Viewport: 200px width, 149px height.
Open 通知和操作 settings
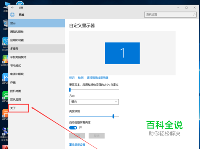(36, 32)
